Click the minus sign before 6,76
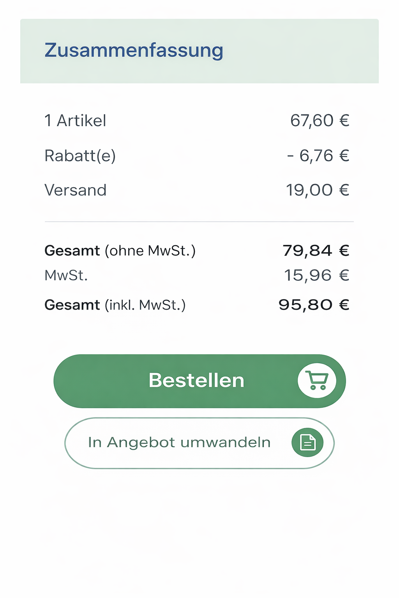The image size is (399, 598). pos(290,156)
